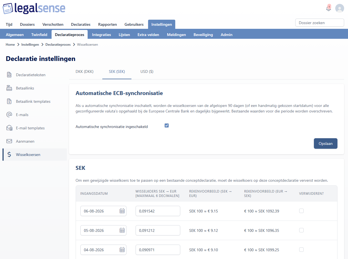The image size is (348, 259).
Task: Open Betaallink templates in the sidebar
Action: [x=35, y=101]
